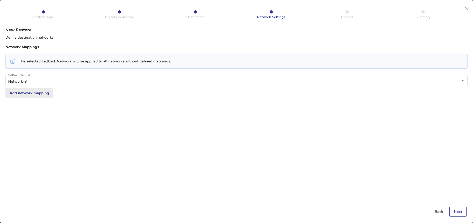This screenshot has height=223, width=473.
Task: Click the Objects to Restore step dot
Action: tap(119, 12)
